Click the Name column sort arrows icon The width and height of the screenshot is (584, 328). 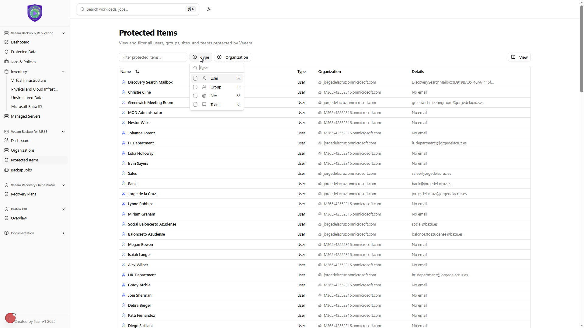pos(137,72)
